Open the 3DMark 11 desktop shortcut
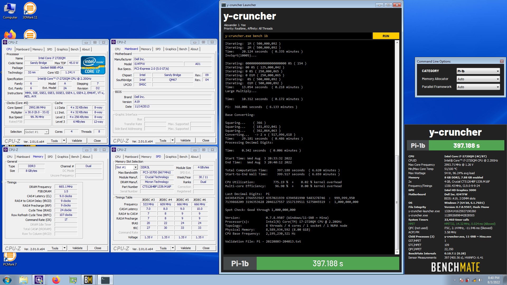507x285 pixels. (30, 11)
